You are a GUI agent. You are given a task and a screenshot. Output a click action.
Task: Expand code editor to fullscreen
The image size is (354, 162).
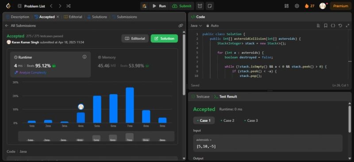tap(347, 26)
